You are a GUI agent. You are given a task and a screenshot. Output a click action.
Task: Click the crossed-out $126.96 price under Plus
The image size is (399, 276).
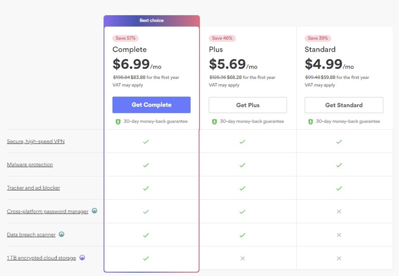click(219, 77)
